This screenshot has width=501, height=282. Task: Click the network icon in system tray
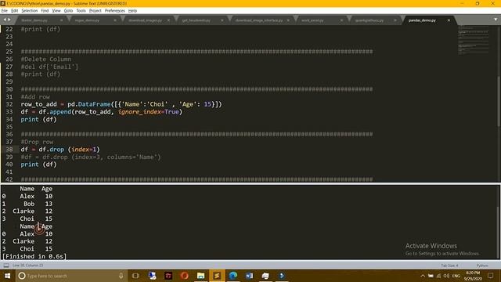click(x=438, y=276)
